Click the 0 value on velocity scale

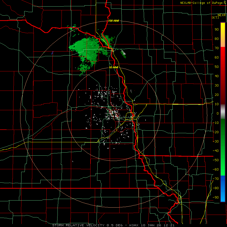tap(218, 113)
